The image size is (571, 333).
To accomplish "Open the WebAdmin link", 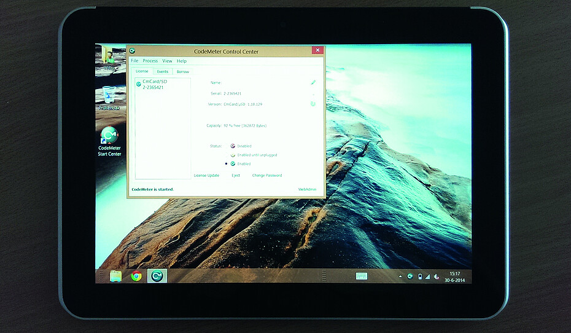I will click(x=307, y=189).
